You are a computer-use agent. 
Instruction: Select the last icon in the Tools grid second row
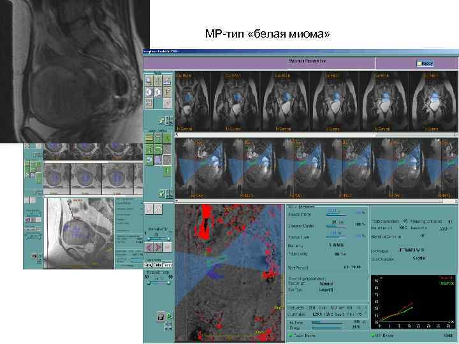167,92
